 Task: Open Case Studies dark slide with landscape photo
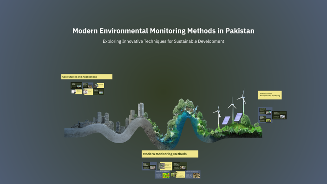[x=98, y=92]
